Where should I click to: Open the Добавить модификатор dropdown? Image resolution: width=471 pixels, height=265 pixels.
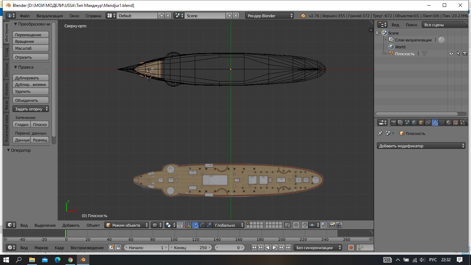pos(421,146)
